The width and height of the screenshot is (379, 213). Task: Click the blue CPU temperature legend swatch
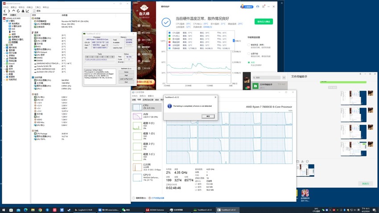[169, 33]
